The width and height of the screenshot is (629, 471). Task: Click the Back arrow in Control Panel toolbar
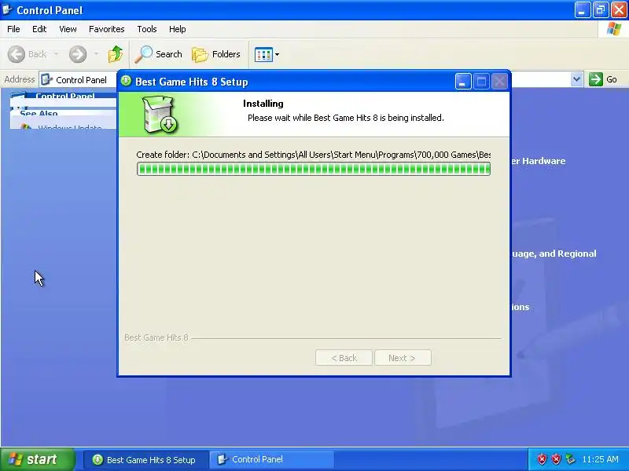[17, 54]
